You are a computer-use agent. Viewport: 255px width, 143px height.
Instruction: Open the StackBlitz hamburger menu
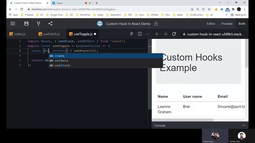point(13,24)
